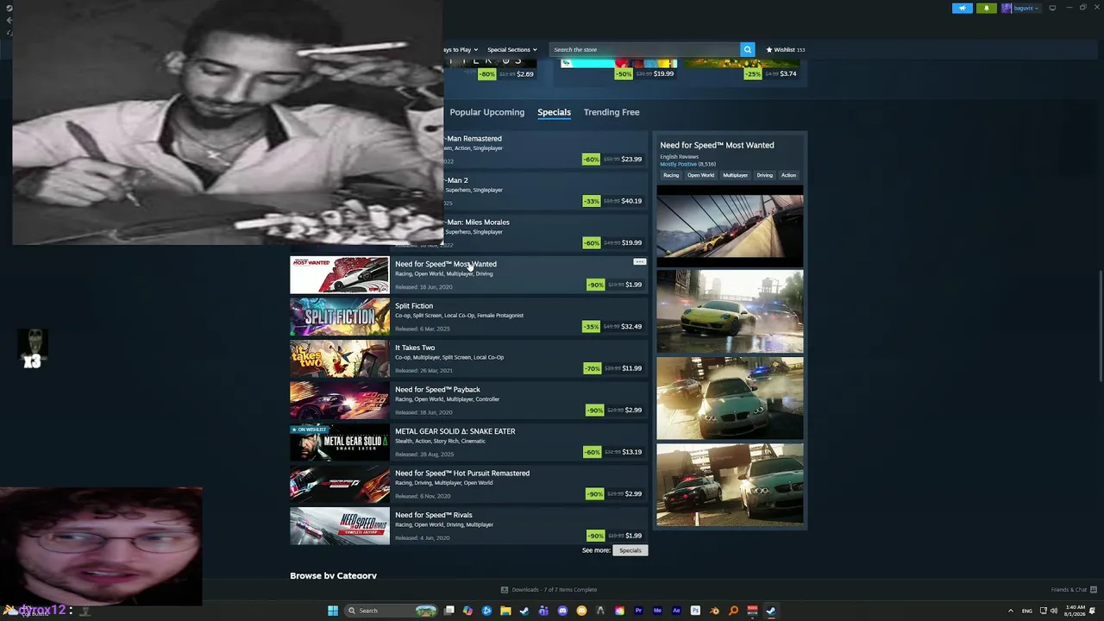Open the Need for Speed Most Wanted row thumbnail

340,274
